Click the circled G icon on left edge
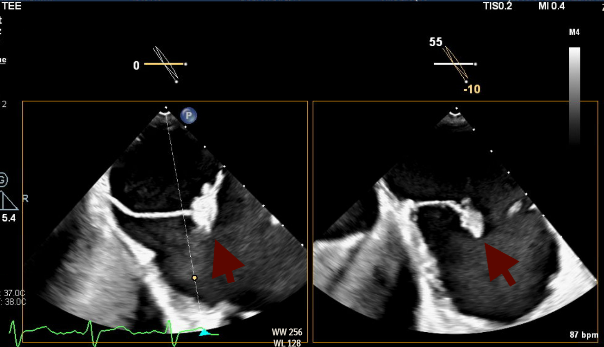Viewport: 604px width, 347px height. tap(2, 180)
